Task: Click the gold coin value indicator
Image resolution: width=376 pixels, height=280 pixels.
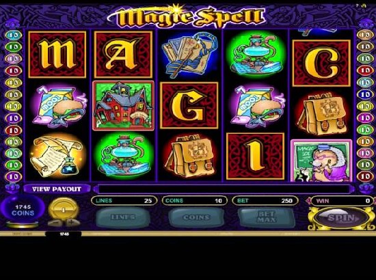Action: tap(63, 210)
